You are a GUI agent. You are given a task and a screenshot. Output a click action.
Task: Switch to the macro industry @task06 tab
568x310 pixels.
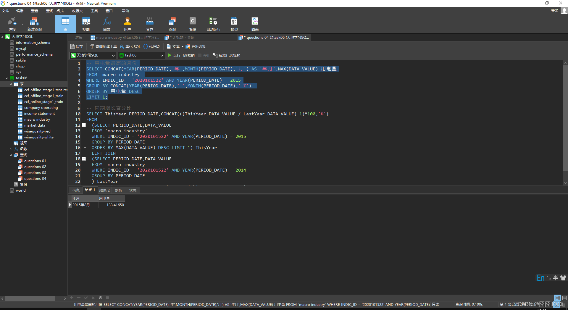(x=125, y=38)
